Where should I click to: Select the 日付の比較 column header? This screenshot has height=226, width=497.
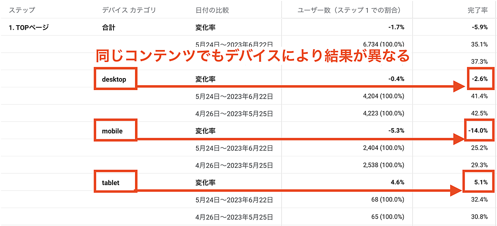212,10
